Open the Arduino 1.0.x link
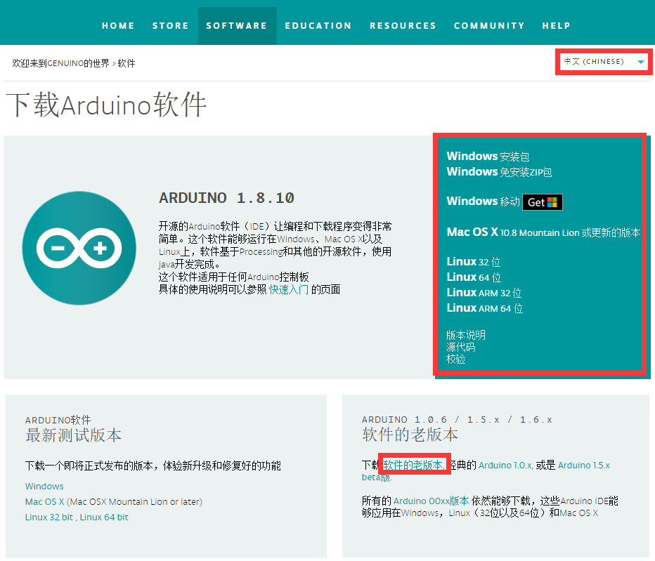 [x=506, y=465]
